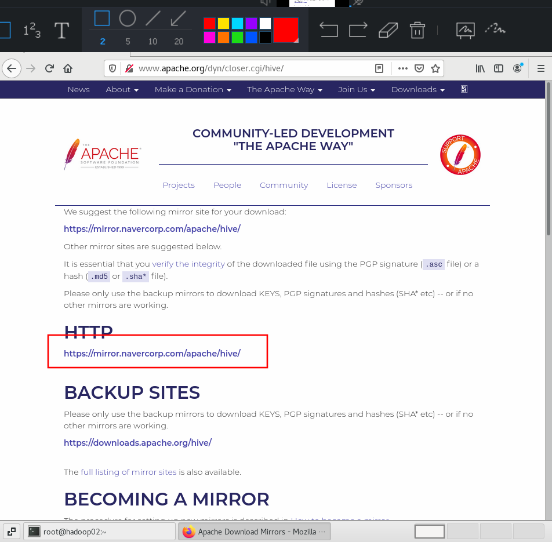This screenshot has height=542, width=552.
Task: View site connection security info
Action: coord(129,68)
